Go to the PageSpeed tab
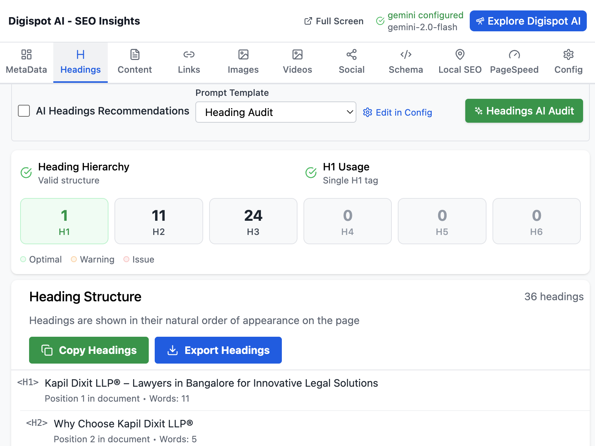 pyautogui.click(x=514, y=62)
